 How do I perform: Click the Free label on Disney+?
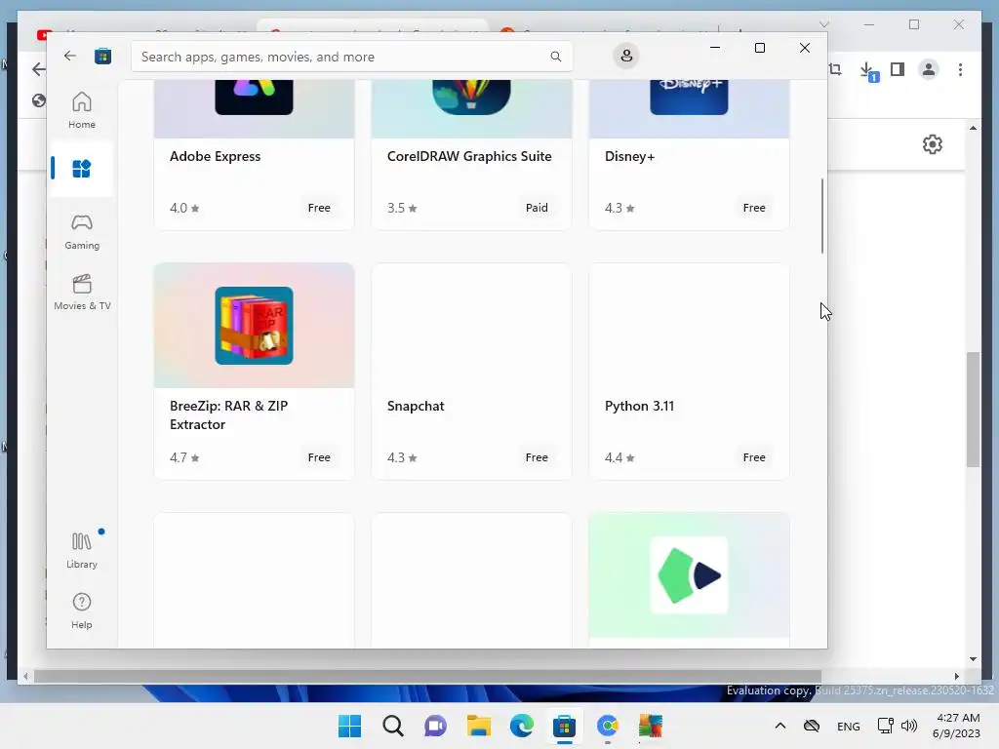click(x=754, y=208)
